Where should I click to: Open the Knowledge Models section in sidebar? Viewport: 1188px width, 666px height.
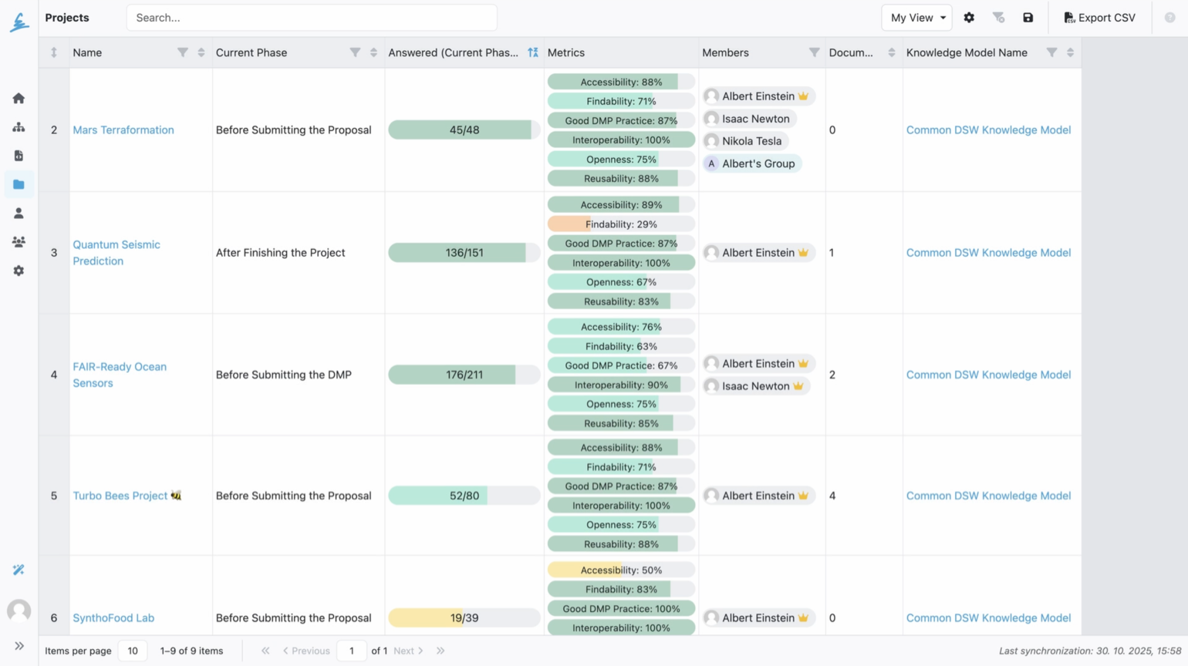18,126
